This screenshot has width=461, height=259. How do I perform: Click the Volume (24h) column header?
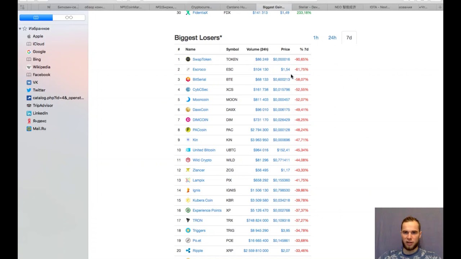click(x=257, y=49)
